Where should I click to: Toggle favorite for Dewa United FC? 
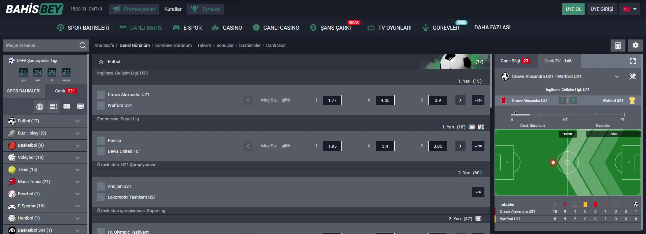[x=101, y=151]
